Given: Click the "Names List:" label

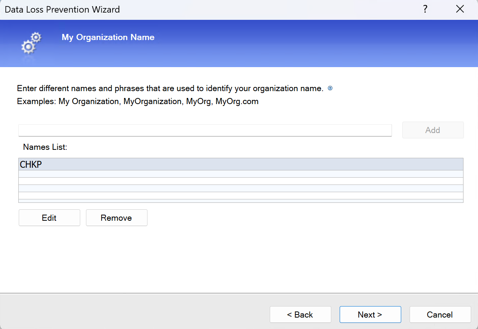Looking at the screenshot, I should pos(45,147).
